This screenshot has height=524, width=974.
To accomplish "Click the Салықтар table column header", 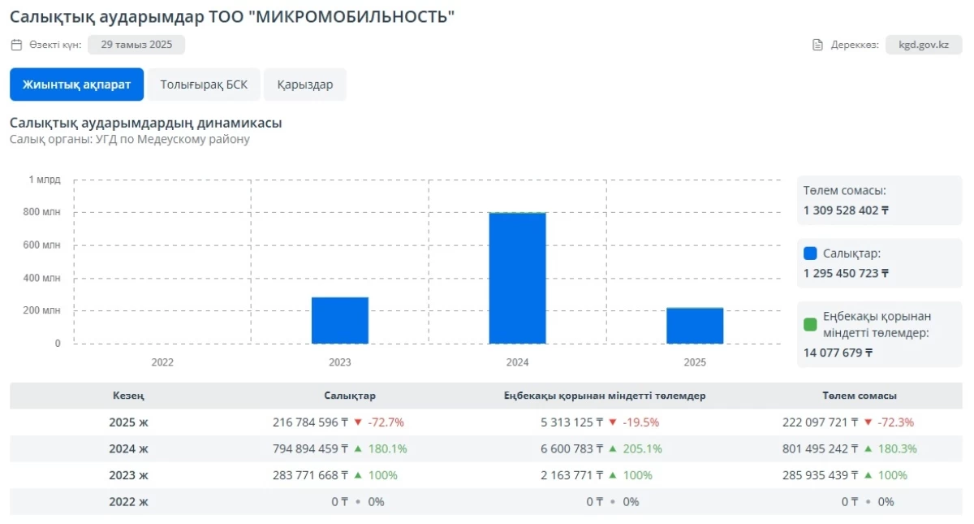I will pyautogui.click(x=349, y=396).
